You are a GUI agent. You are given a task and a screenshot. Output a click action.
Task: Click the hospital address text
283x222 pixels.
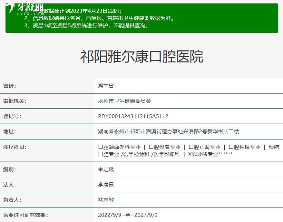168,132
